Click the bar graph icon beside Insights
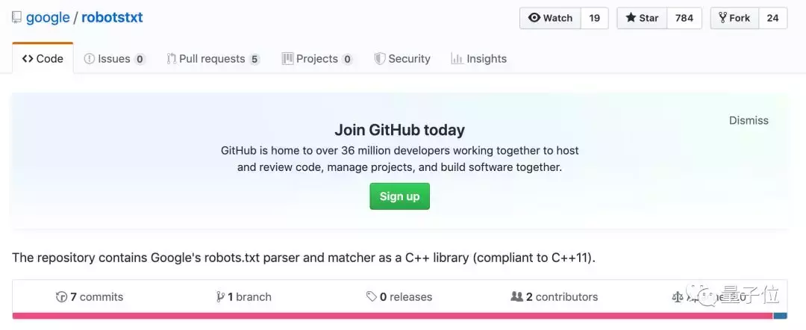 click(x=457, y=58)
